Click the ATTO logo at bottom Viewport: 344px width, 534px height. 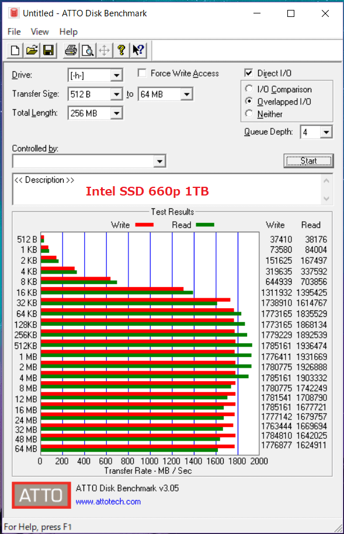pos(41,495)
